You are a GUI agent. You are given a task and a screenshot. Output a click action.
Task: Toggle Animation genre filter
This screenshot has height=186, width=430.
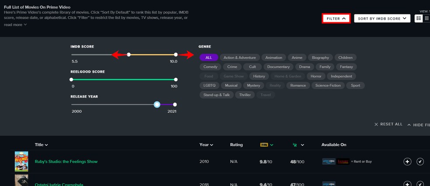pos(274,58)
